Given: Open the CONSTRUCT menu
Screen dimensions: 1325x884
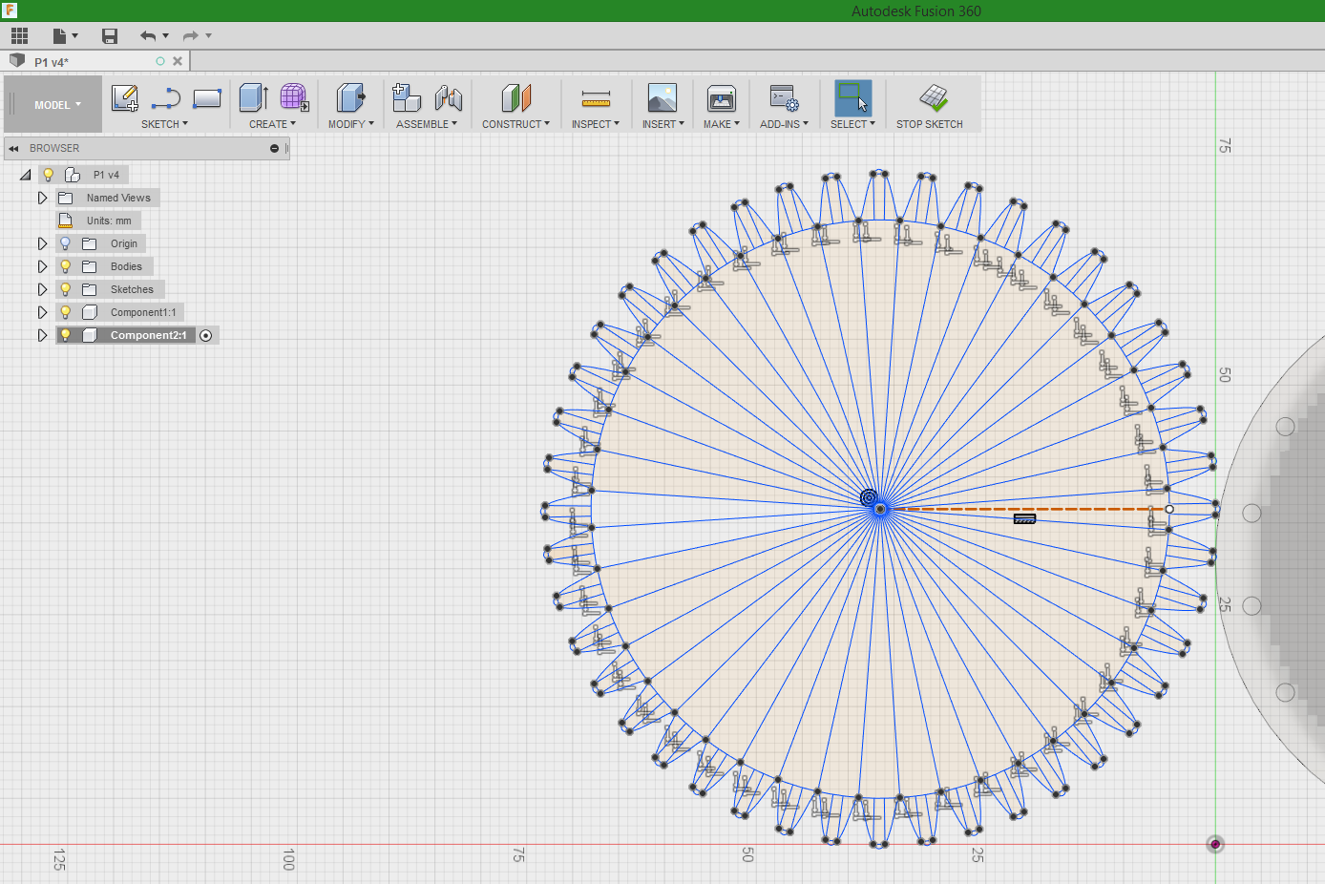Looking at the screenshot, I should click(x=515, y=124).
